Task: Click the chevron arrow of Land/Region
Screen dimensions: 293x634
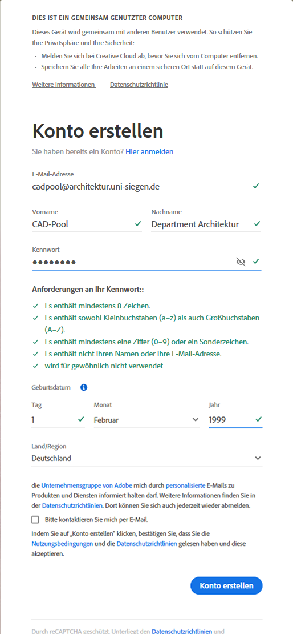Action: 258,459
